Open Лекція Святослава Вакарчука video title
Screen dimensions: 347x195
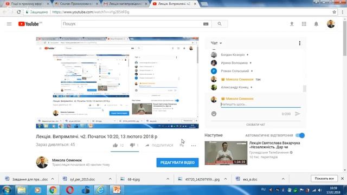(x=274, y=145)
